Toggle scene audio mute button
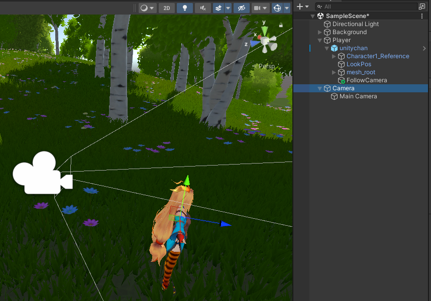Screen dimensions: 431x301 (x=203, y=8)
